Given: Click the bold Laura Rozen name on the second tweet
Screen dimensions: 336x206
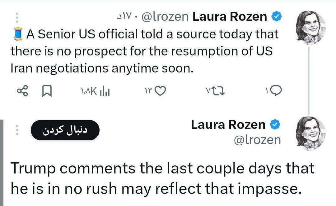Looking at the screenshot, I should pos(228,125).
